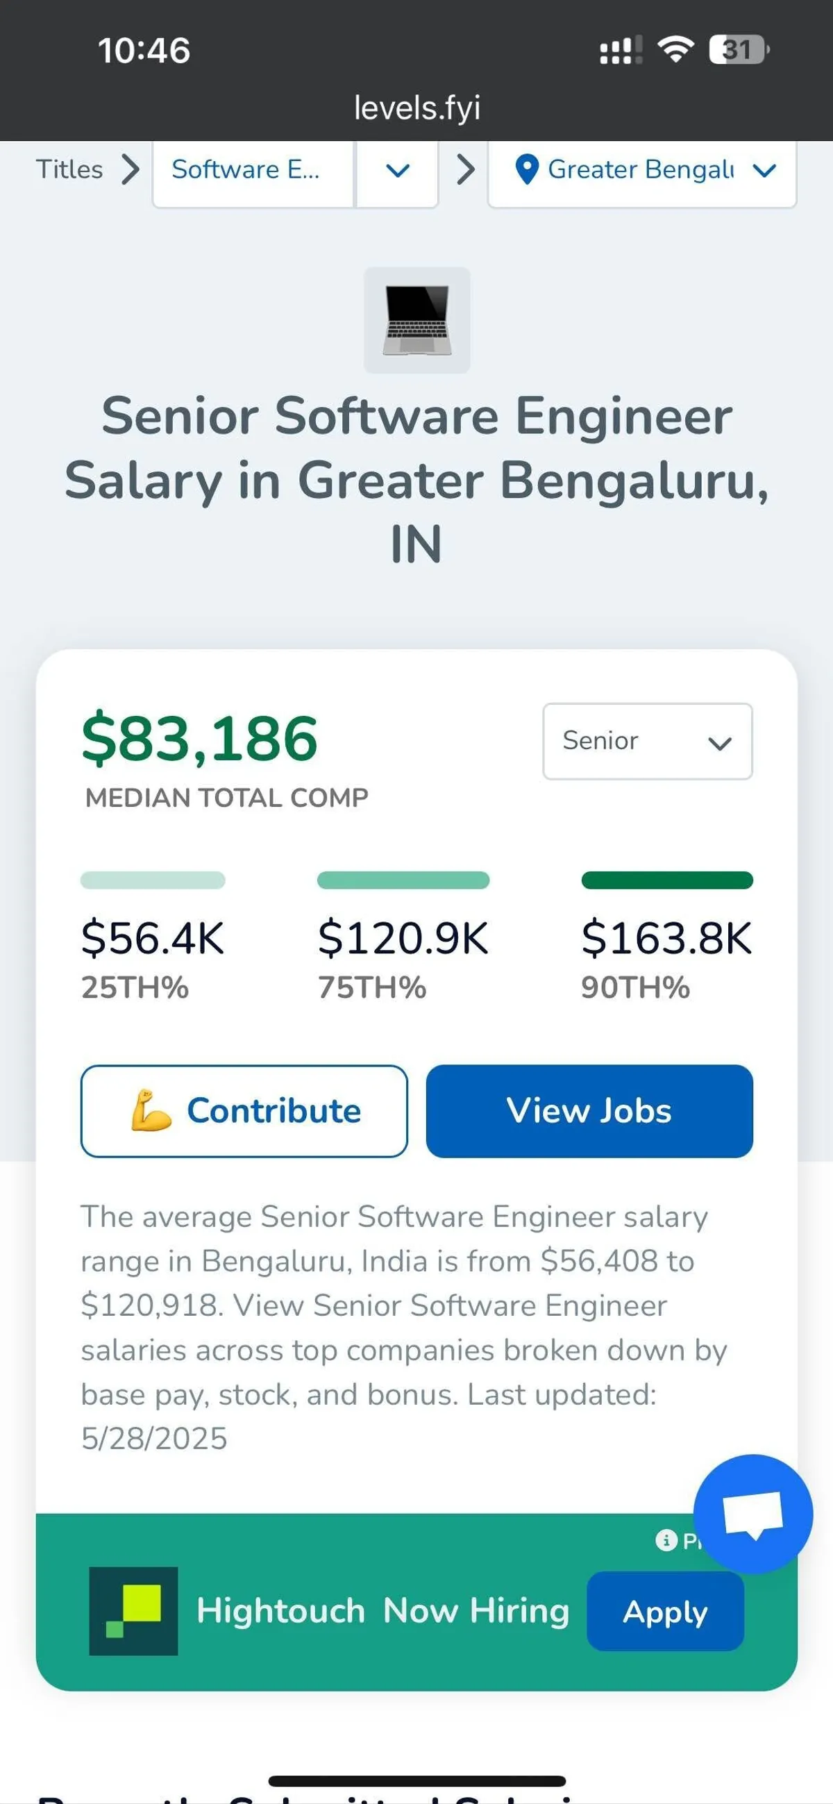Tap the promoted info icon
Screen dimensions: 833x1804
(x=665, y=1540)
